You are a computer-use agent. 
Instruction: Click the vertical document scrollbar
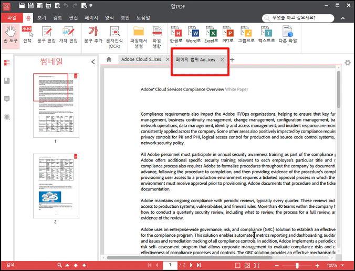tap(339, 89)
